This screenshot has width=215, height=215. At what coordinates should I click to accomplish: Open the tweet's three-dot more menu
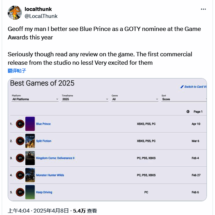pos(203,9)
